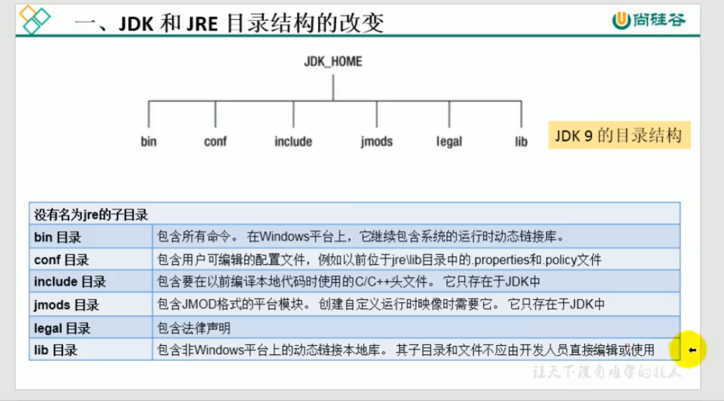The width and height of the screenshot is (724, 401).
Task: Select the legal node in the diagram
Action: [449, 141]
